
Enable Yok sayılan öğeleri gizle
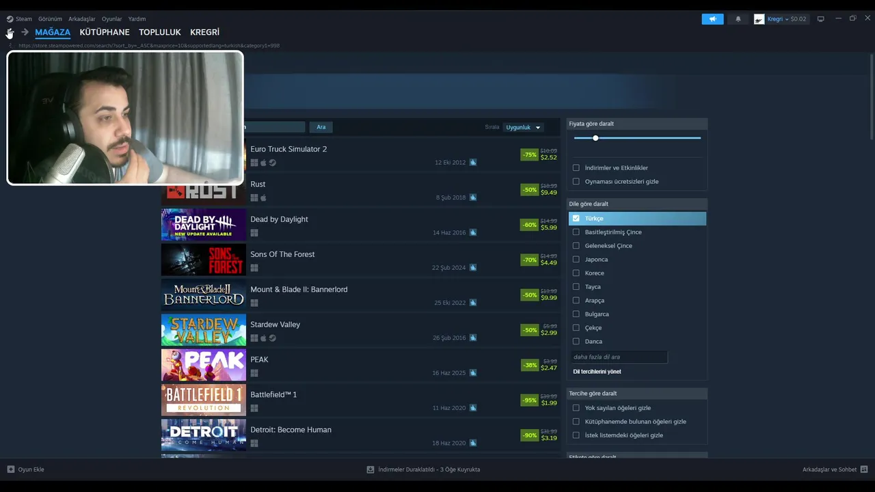pos(576,408)
